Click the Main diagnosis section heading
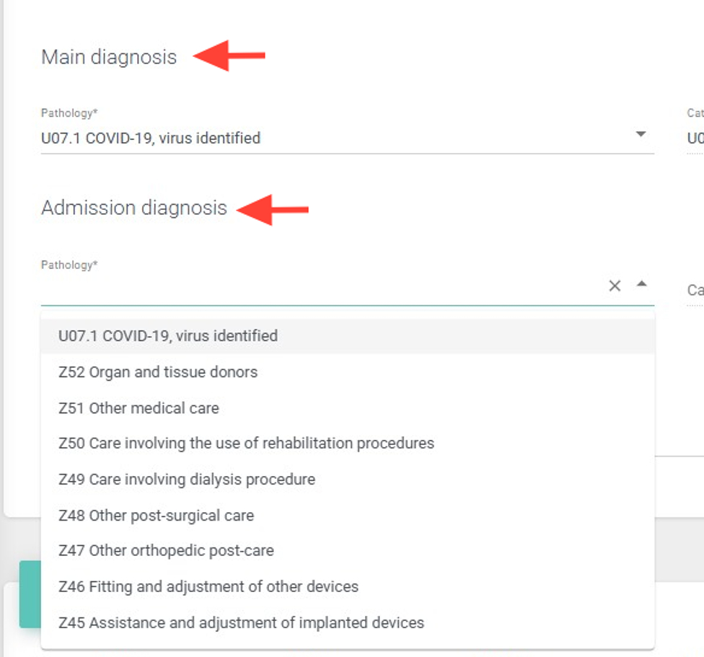Viewport: 704px width, 657px height. click(x=109, y=57)
